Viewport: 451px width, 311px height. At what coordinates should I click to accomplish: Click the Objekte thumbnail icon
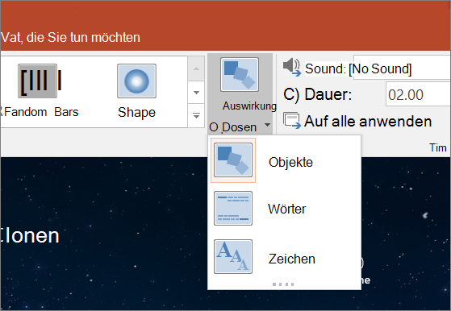(x=233, y=160)
